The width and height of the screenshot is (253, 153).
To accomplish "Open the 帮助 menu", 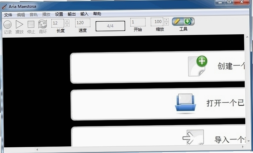I will point(97,14).
